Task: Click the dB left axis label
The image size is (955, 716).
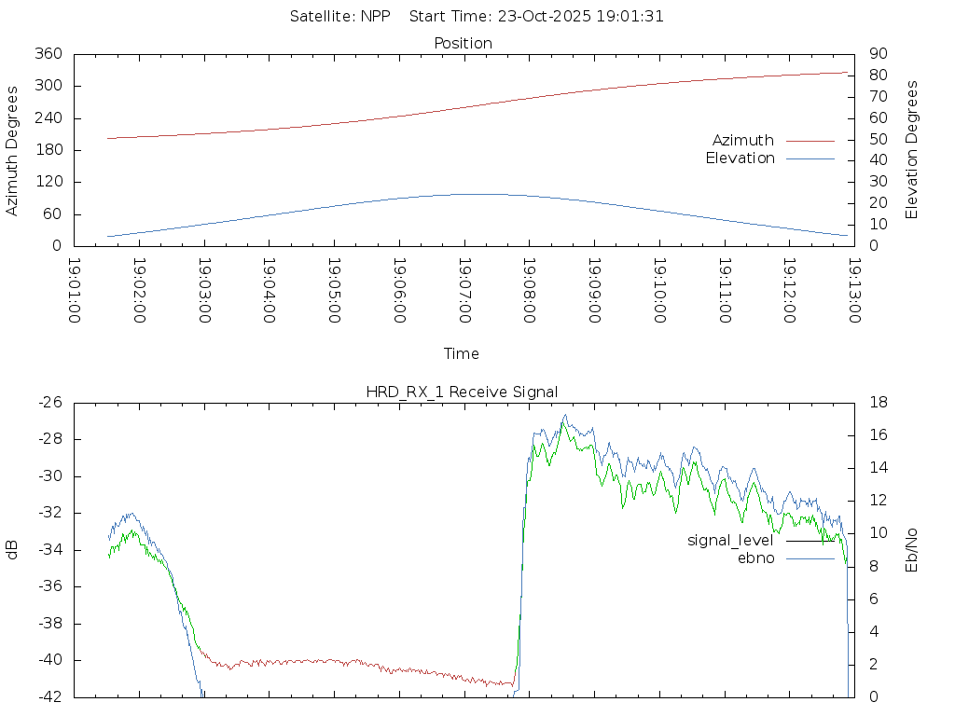Action: click(x=12, y=549)
